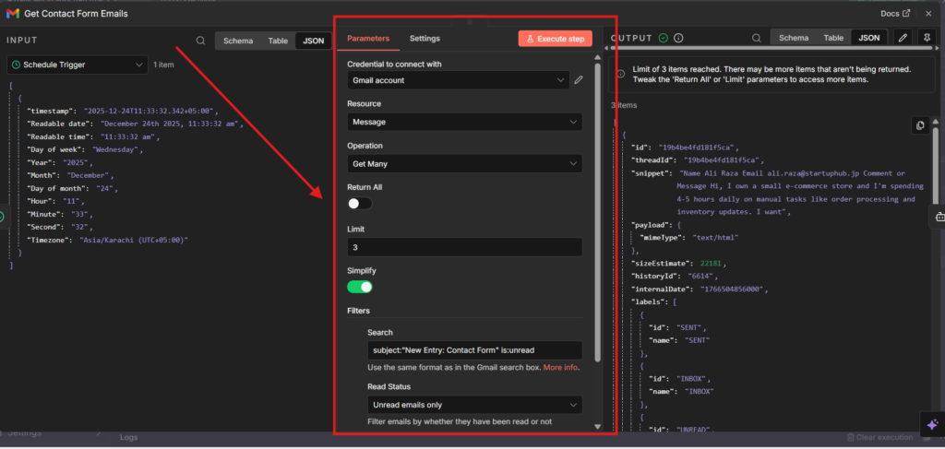945x449 pixels.
Task: Click the search icon in the Output panel
Action: click(x=756, y=38)
